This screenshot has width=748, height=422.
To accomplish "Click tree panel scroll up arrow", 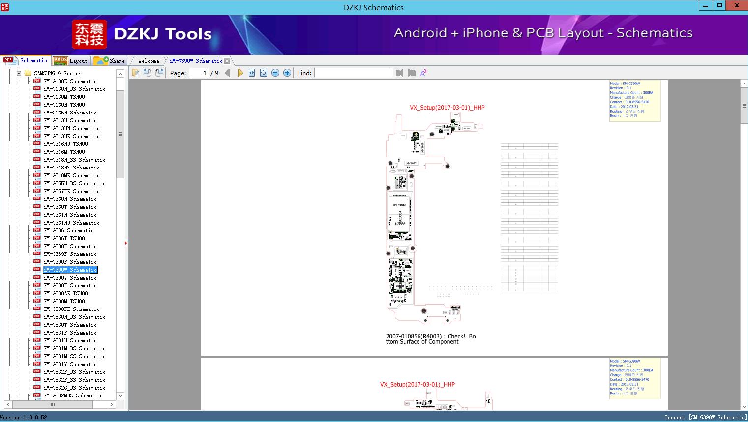I will [x=120, y=74].
